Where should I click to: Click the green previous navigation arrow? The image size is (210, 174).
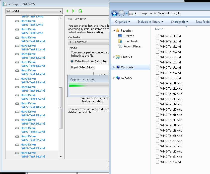67,11
